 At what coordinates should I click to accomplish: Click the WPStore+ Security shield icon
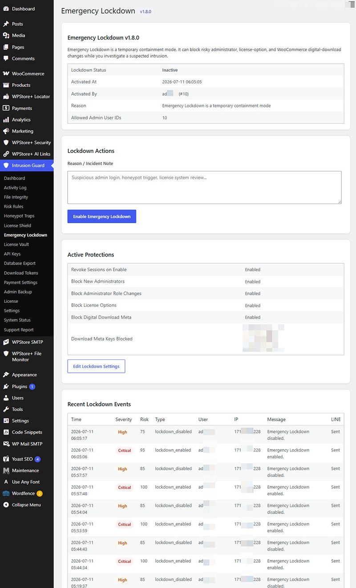pyautogui.click(x=6, y=143)
